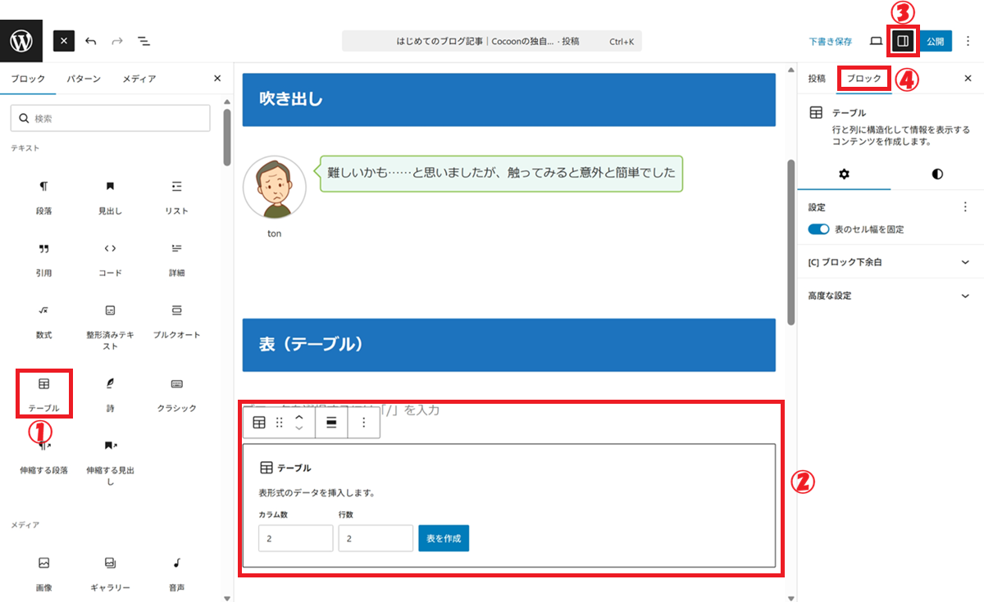
Task: Click 下書き保存 to save draft
Action: tap(830, 41)
